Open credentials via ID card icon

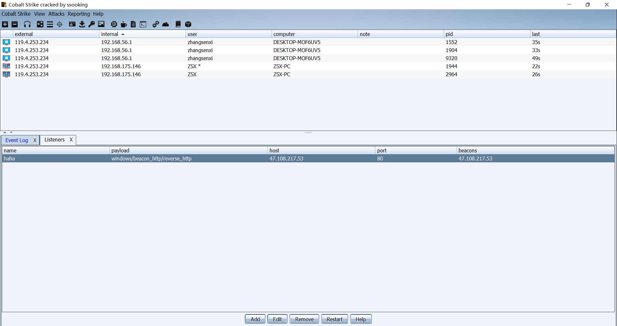(72, 24)
